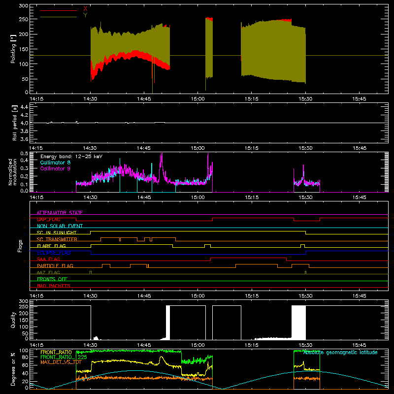
Task: Click the SC_IN_SUNLIGHT flag label
Action: [57, 232]
